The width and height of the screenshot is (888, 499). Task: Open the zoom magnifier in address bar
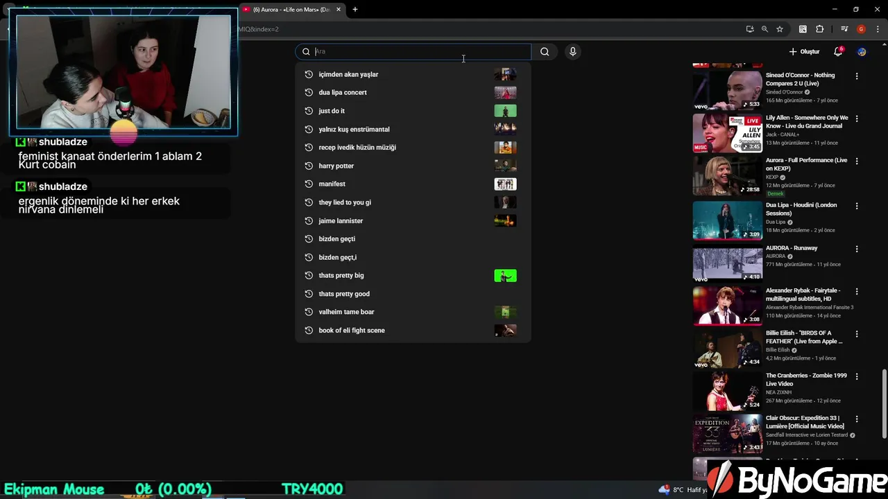[765, 29]
